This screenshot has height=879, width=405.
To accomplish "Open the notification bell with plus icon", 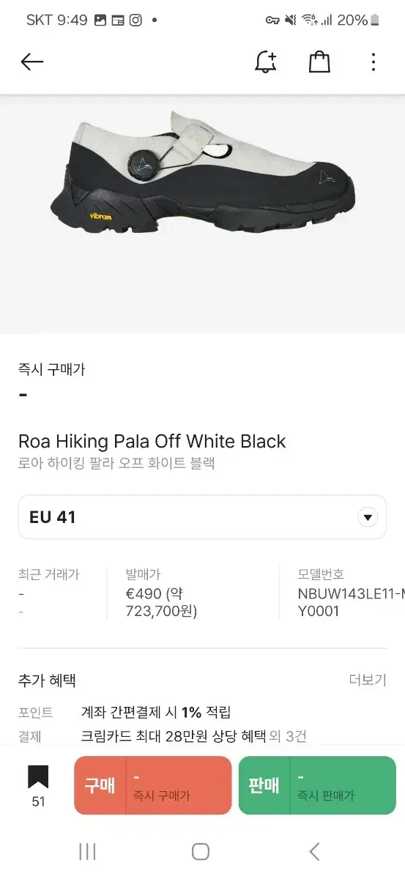I will tap(266, 62).
